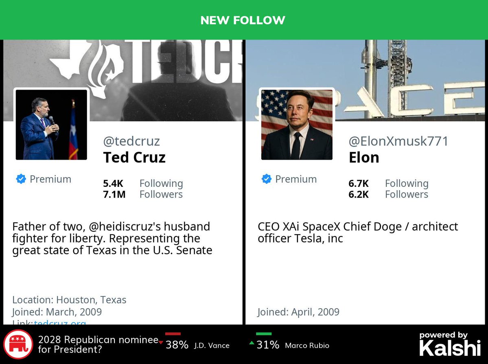Image resolution: width=488 pixels, height=364 pixels.
Task: Open Elon's profile picture
Action: click(297, 125)
